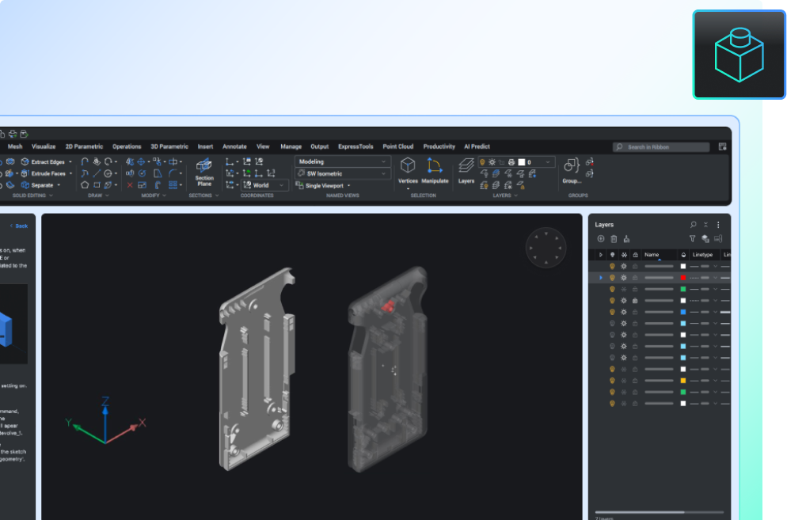Create a new layer with the plus button

(601, 238)
